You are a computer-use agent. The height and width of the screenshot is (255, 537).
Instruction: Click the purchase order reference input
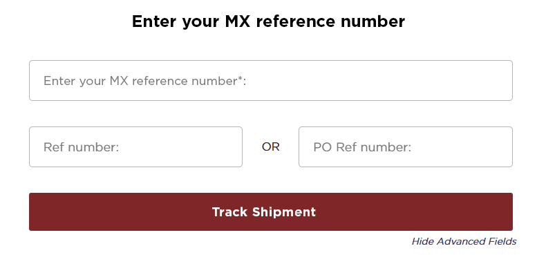pos(406,147)
